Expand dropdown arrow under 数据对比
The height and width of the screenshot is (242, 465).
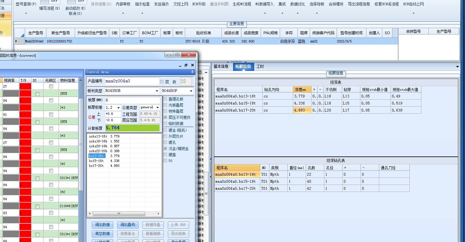tap(297, 13)
